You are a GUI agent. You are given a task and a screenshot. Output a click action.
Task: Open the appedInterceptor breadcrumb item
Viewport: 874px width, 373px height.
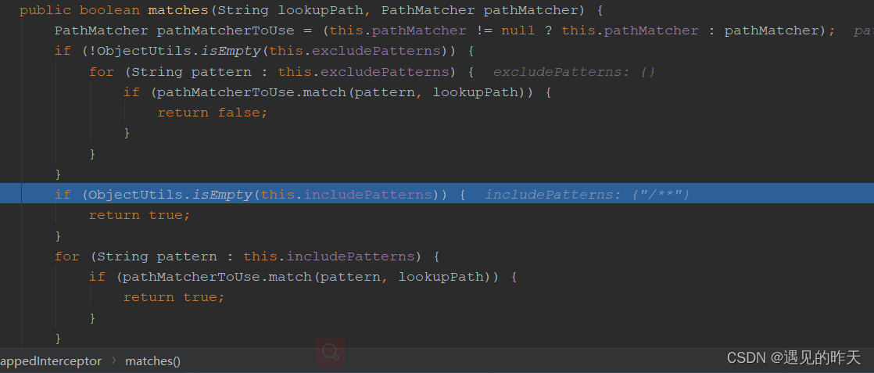[51, 360]
